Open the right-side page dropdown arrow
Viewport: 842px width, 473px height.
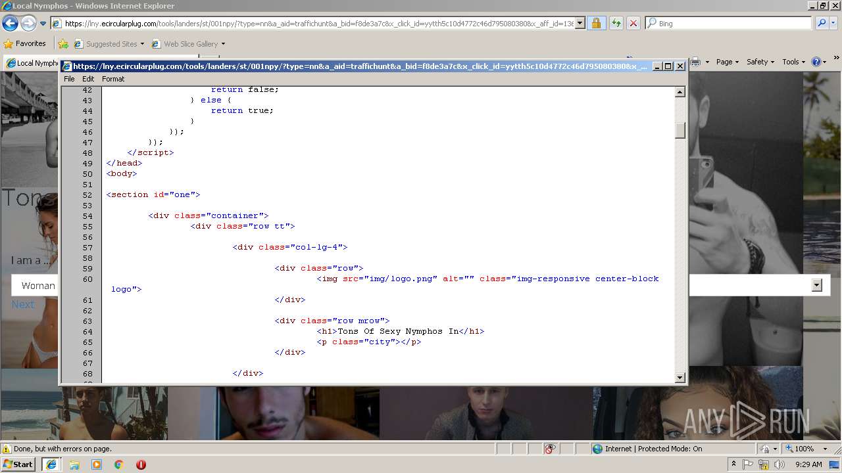click(x=817, y=285)
